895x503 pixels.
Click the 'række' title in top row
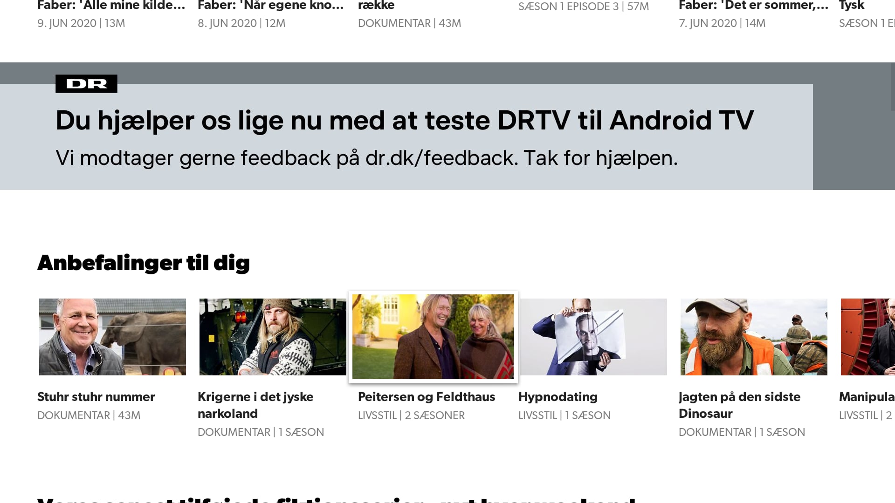pos(376,6)
